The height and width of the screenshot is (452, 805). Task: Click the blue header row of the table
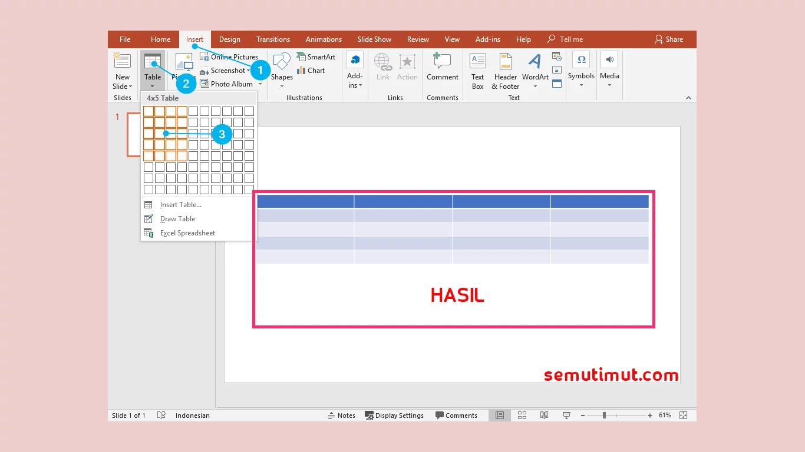click(x=453, y=201)
